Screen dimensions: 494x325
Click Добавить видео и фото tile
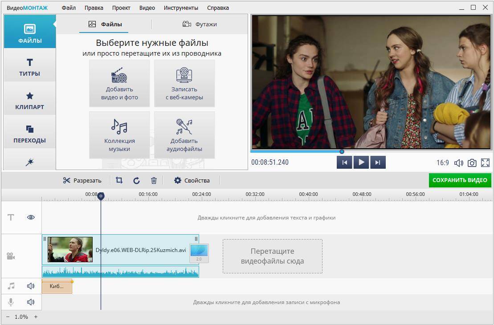coord(119,83)
